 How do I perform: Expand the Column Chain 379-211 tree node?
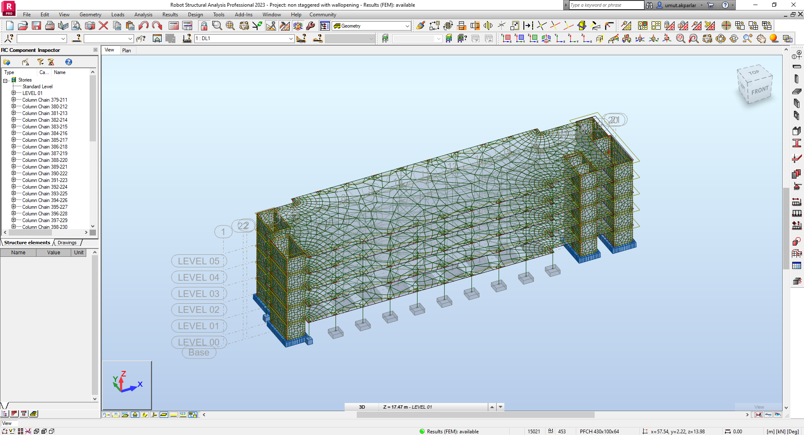click(13, 100)
